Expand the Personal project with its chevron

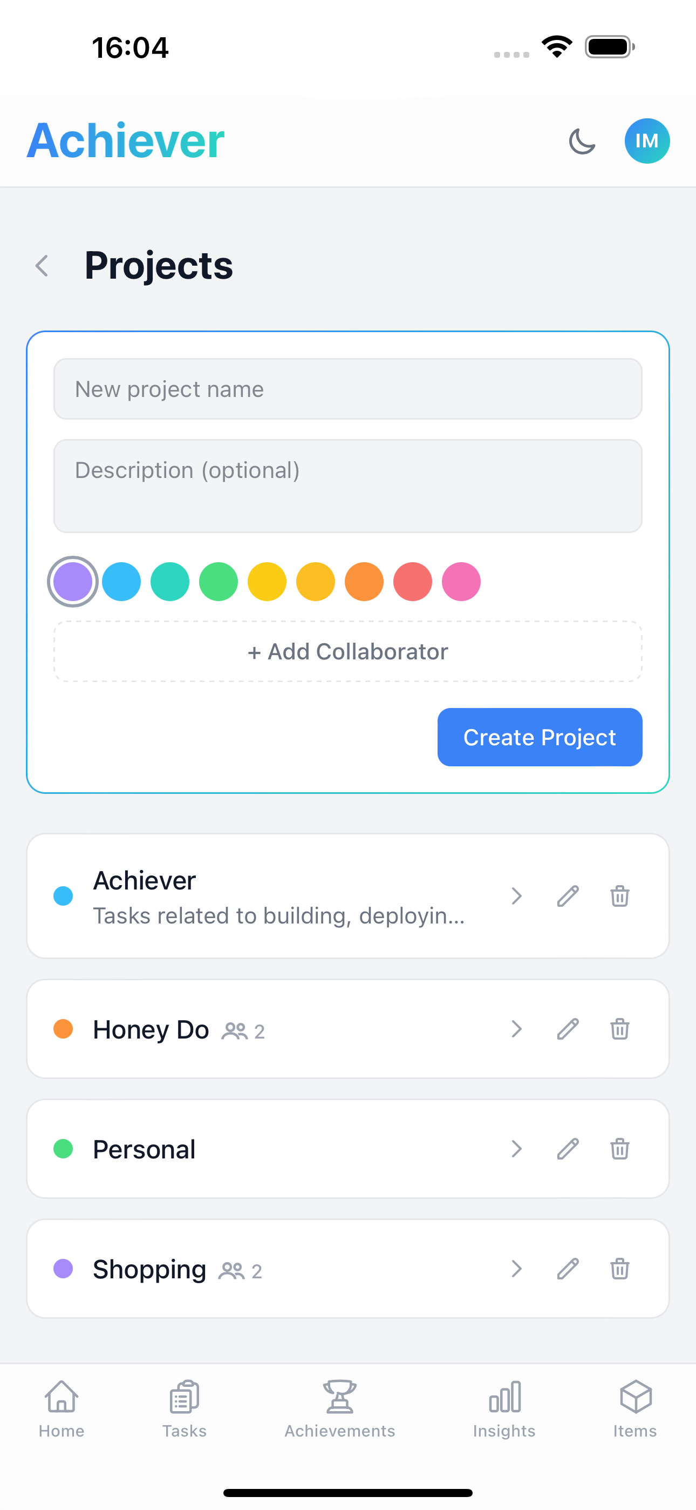(x=516, y=1149)
